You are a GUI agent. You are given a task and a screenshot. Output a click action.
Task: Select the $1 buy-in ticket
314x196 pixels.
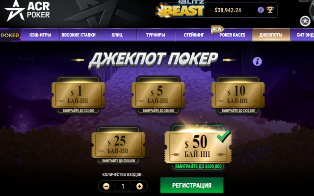[x=78, y=96]
